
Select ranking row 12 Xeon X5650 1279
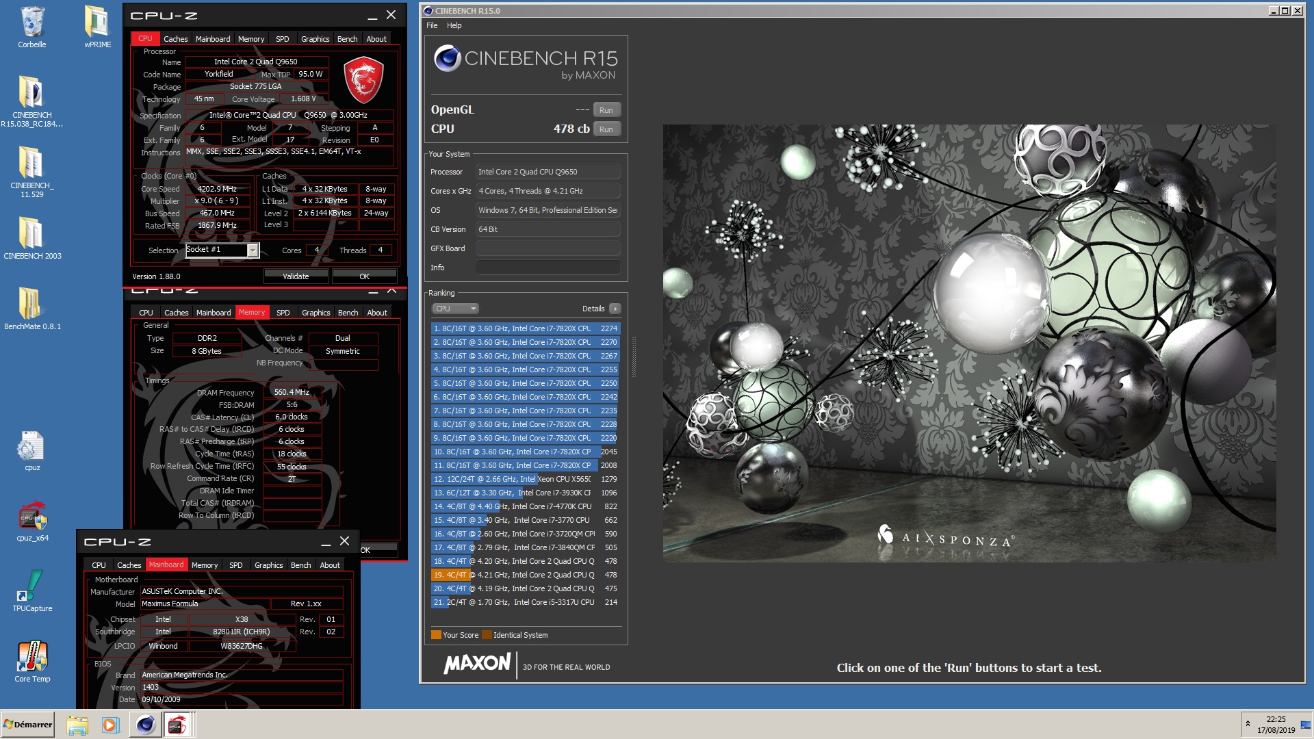click(x=525, y=479)
